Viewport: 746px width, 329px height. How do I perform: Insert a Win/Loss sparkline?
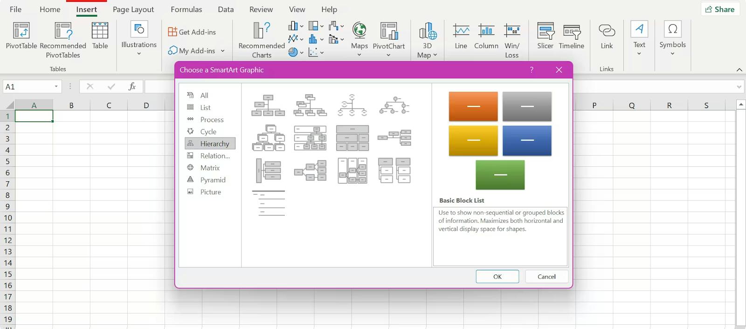tap(512, 41)
